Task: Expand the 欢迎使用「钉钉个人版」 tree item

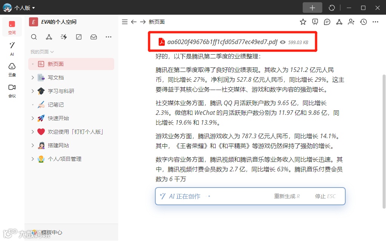Action: [x=33, y=132]
